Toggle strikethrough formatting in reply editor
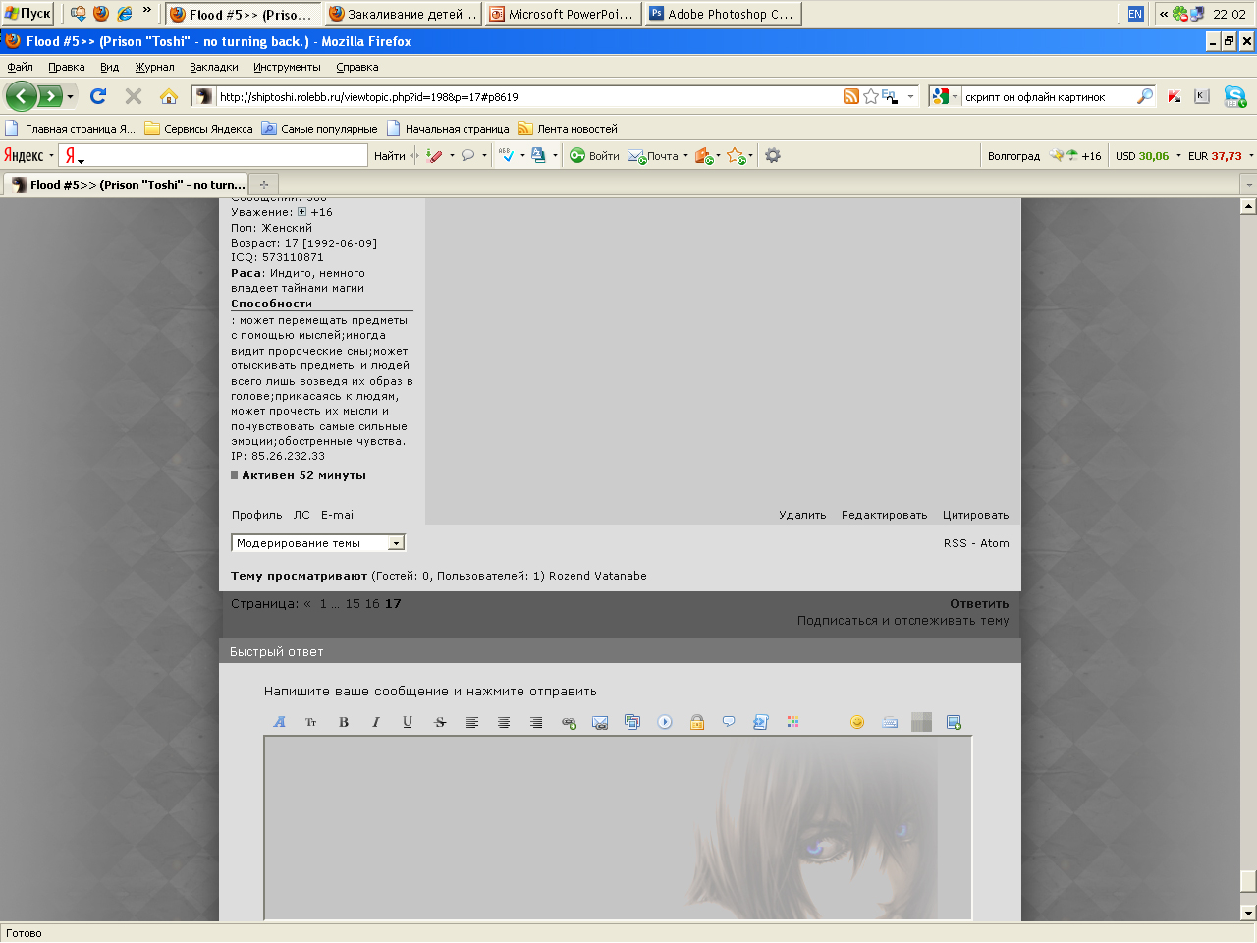This screenshot has height=943, width=1257. pos(440,722)
